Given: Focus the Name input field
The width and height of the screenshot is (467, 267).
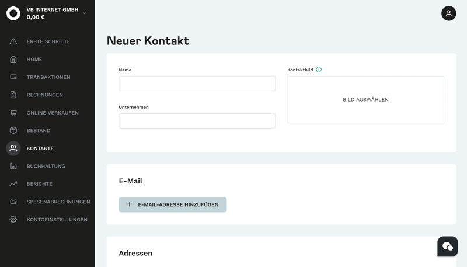Looking at the screenshot, I should (197, 84).
